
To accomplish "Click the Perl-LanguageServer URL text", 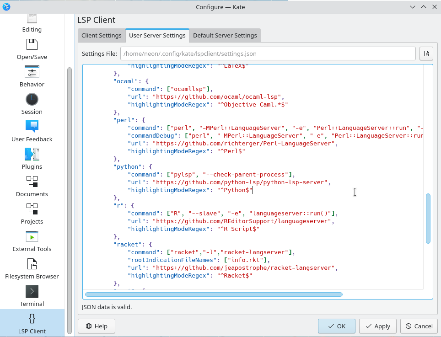I will click(x=243, y=143).
